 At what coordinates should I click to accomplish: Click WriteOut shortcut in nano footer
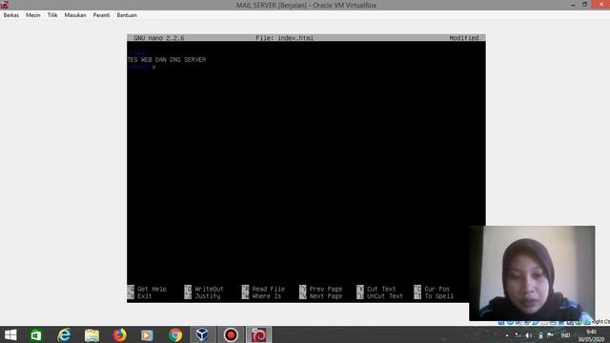[x=204, y=289]
